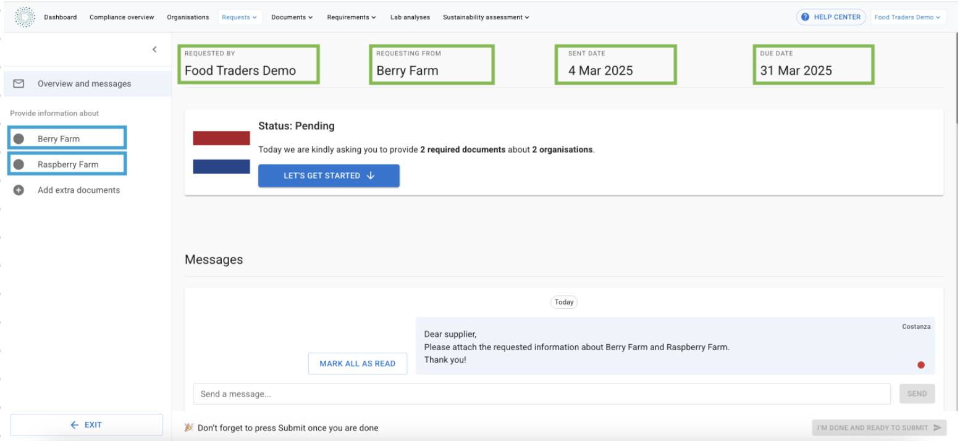This screenshot has height=441, width=960.
Task: Open Overview and messages envelope icon
Action: pyautogui.click(x=19, y=83)
